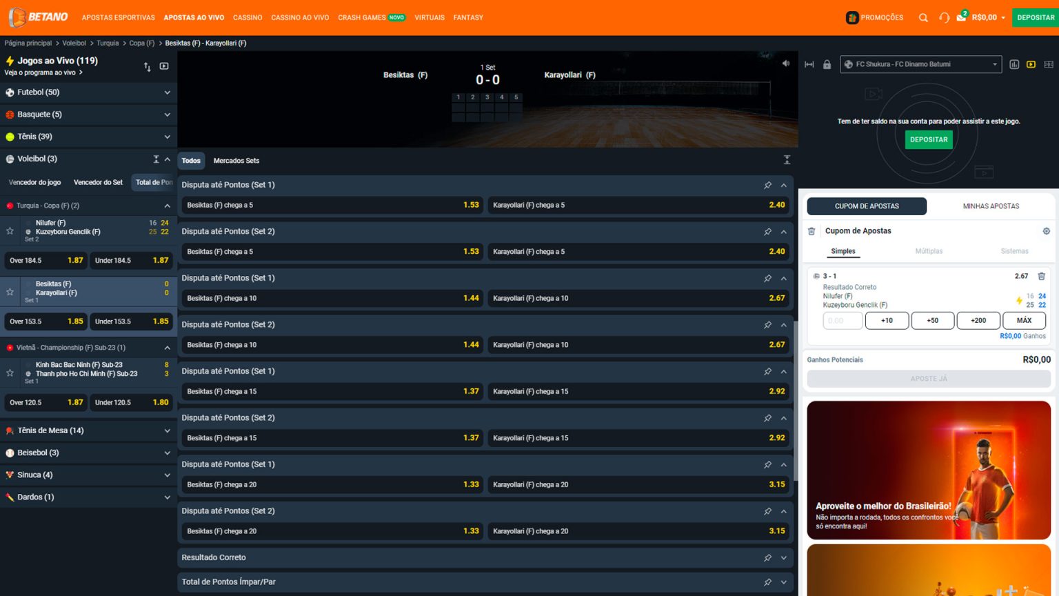Screen dimensions: 1059x596
Task: Expand the Tênis (39) section
Action: tap(88, 137)
